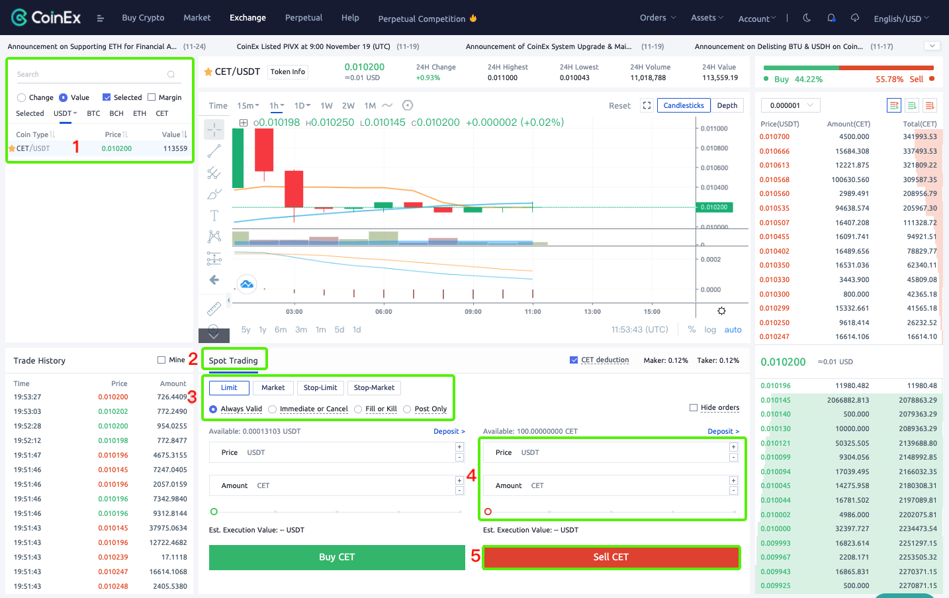Open the Ruler measurement tool
The height and width of the screenshot is (598, 949).
(214, 309)
